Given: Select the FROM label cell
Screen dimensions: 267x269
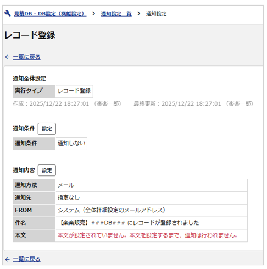Looking at the screenshot, I should point(34,210).
